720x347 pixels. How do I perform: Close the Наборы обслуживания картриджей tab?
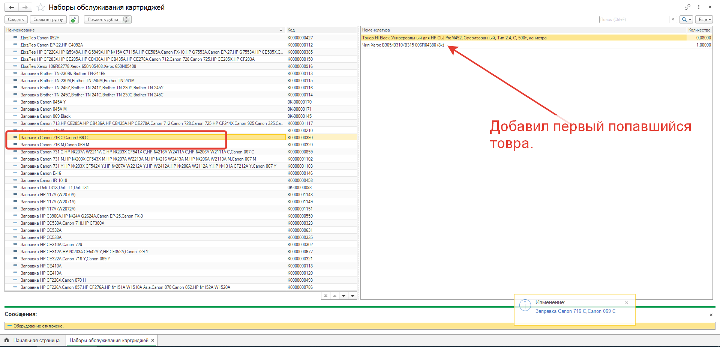tap(153, 341)
